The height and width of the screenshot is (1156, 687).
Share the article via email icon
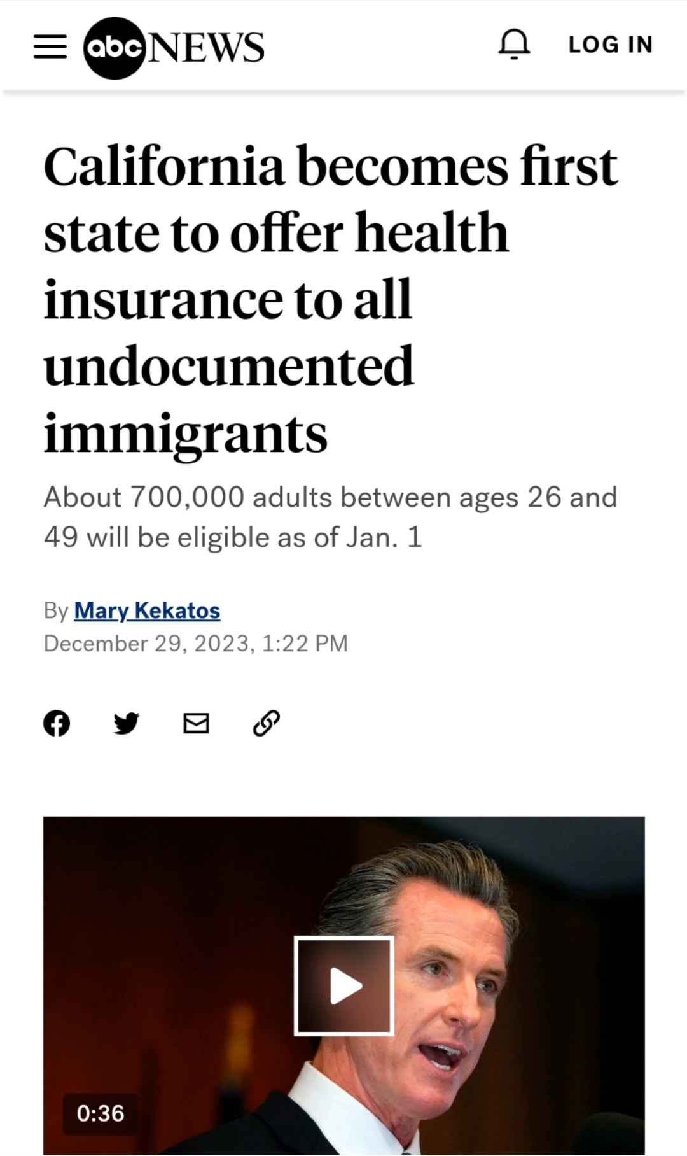196,723
